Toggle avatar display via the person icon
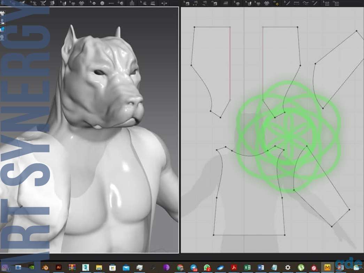Screen dimensions: 364x273 pyautogui.click(x=2, y=21)
